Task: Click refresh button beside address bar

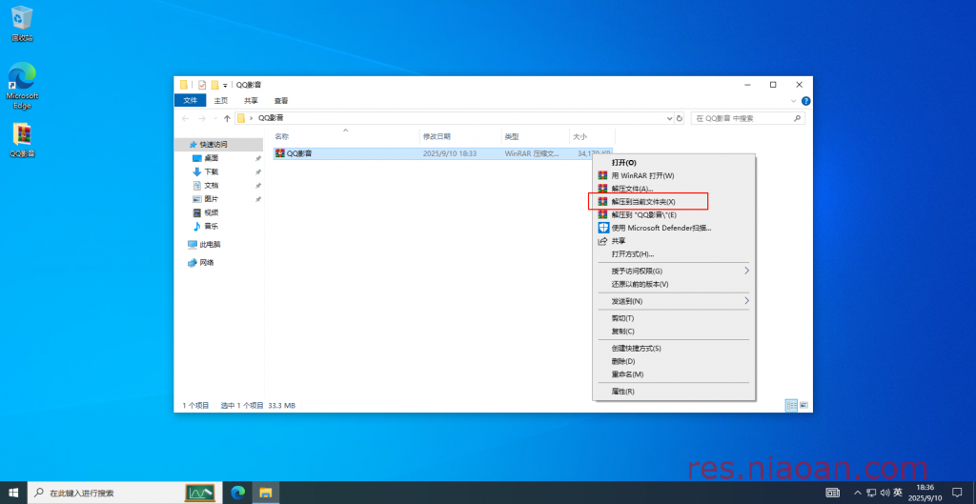Action: tap(679, 118)
